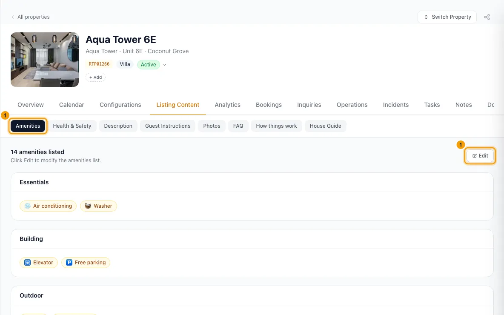This screenshot has height=315, width=504.
Task: Go to the Tasks tab
Action: click(432, 105)
